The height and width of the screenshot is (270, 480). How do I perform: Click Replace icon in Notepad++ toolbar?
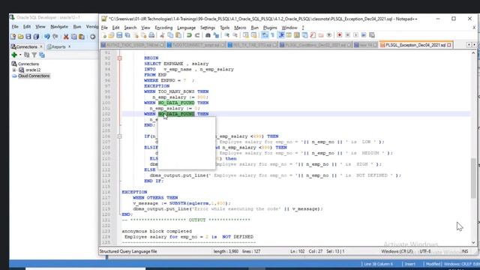pyautogui.click(x=216, y=35)
